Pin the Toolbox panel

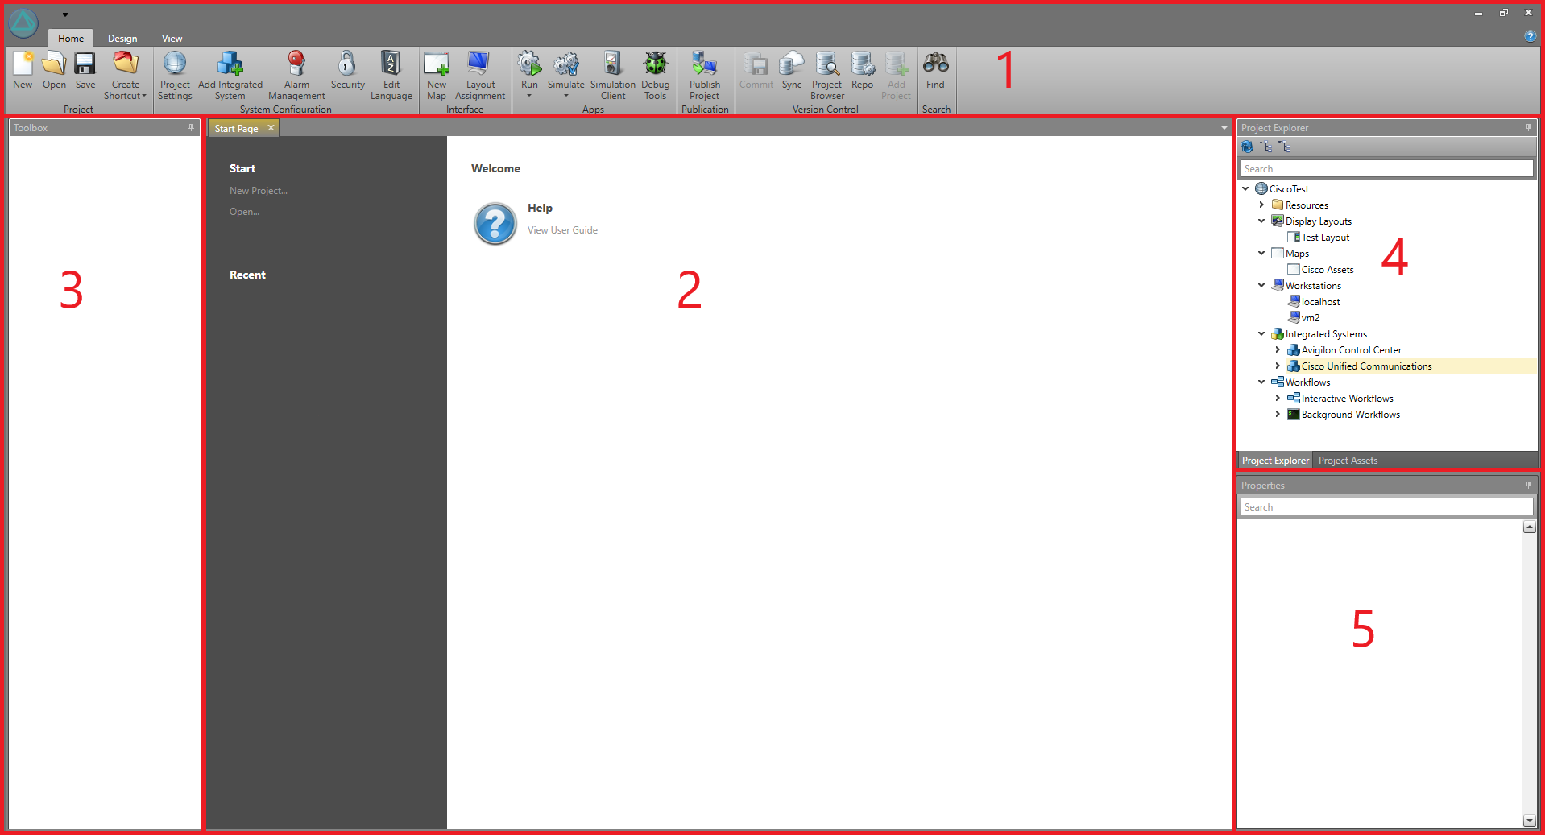click(191, 127)
